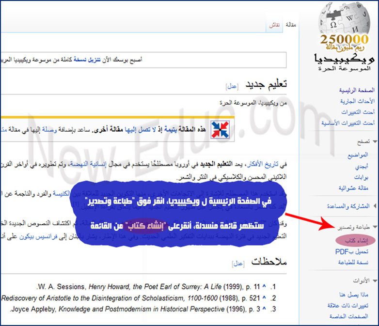Open the مقالة tab
379x326 pixels.
coord(291,25)
